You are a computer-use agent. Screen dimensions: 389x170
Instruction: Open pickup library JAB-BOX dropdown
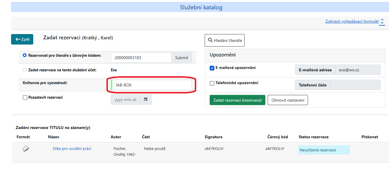[x=151, y=85]
